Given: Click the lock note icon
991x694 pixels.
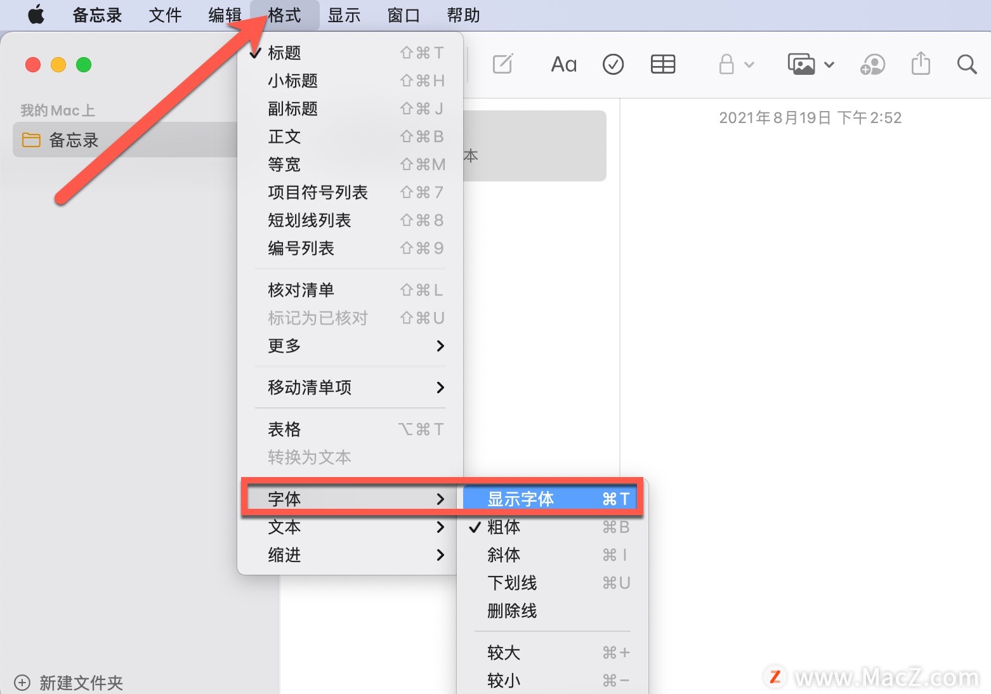Looking at the screenshot, I should tap(726, 64).
